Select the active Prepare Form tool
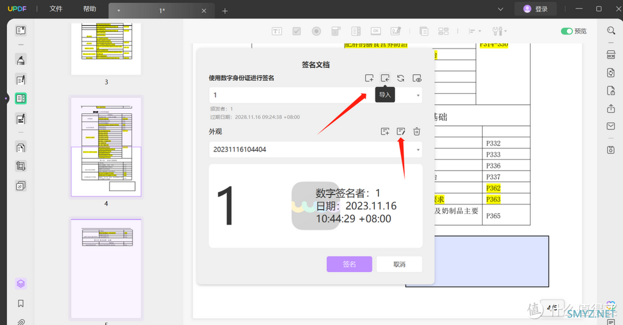Screen dimensions: 623x325 click(21, 99)
